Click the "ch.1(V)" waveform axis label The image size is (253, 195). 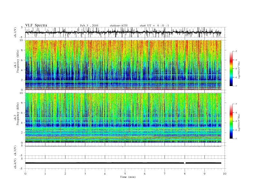(x=15, y=32)
